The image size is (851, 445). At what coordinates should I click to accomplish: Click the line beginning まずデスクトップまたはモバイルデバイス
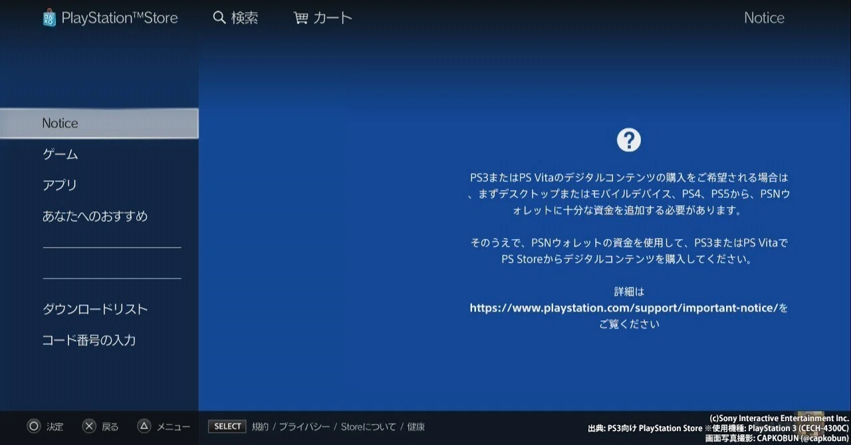pos(629,194)
